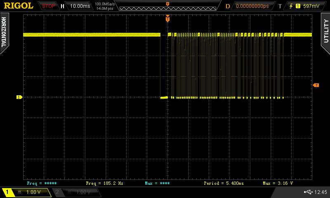
Task: Click the H timebase label icon
Action: click(62, 6)
